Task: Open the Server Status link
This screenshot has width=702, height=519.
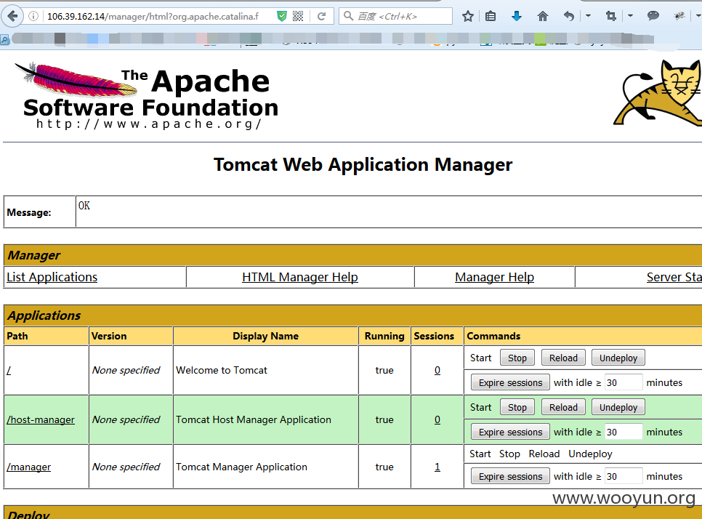Action: pyautogui.click(x=674, y=277)
